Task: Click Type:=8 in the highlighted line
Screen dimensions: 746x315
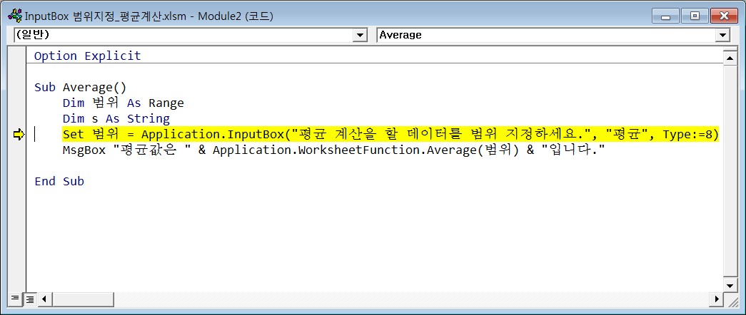Action: [687, 135]
